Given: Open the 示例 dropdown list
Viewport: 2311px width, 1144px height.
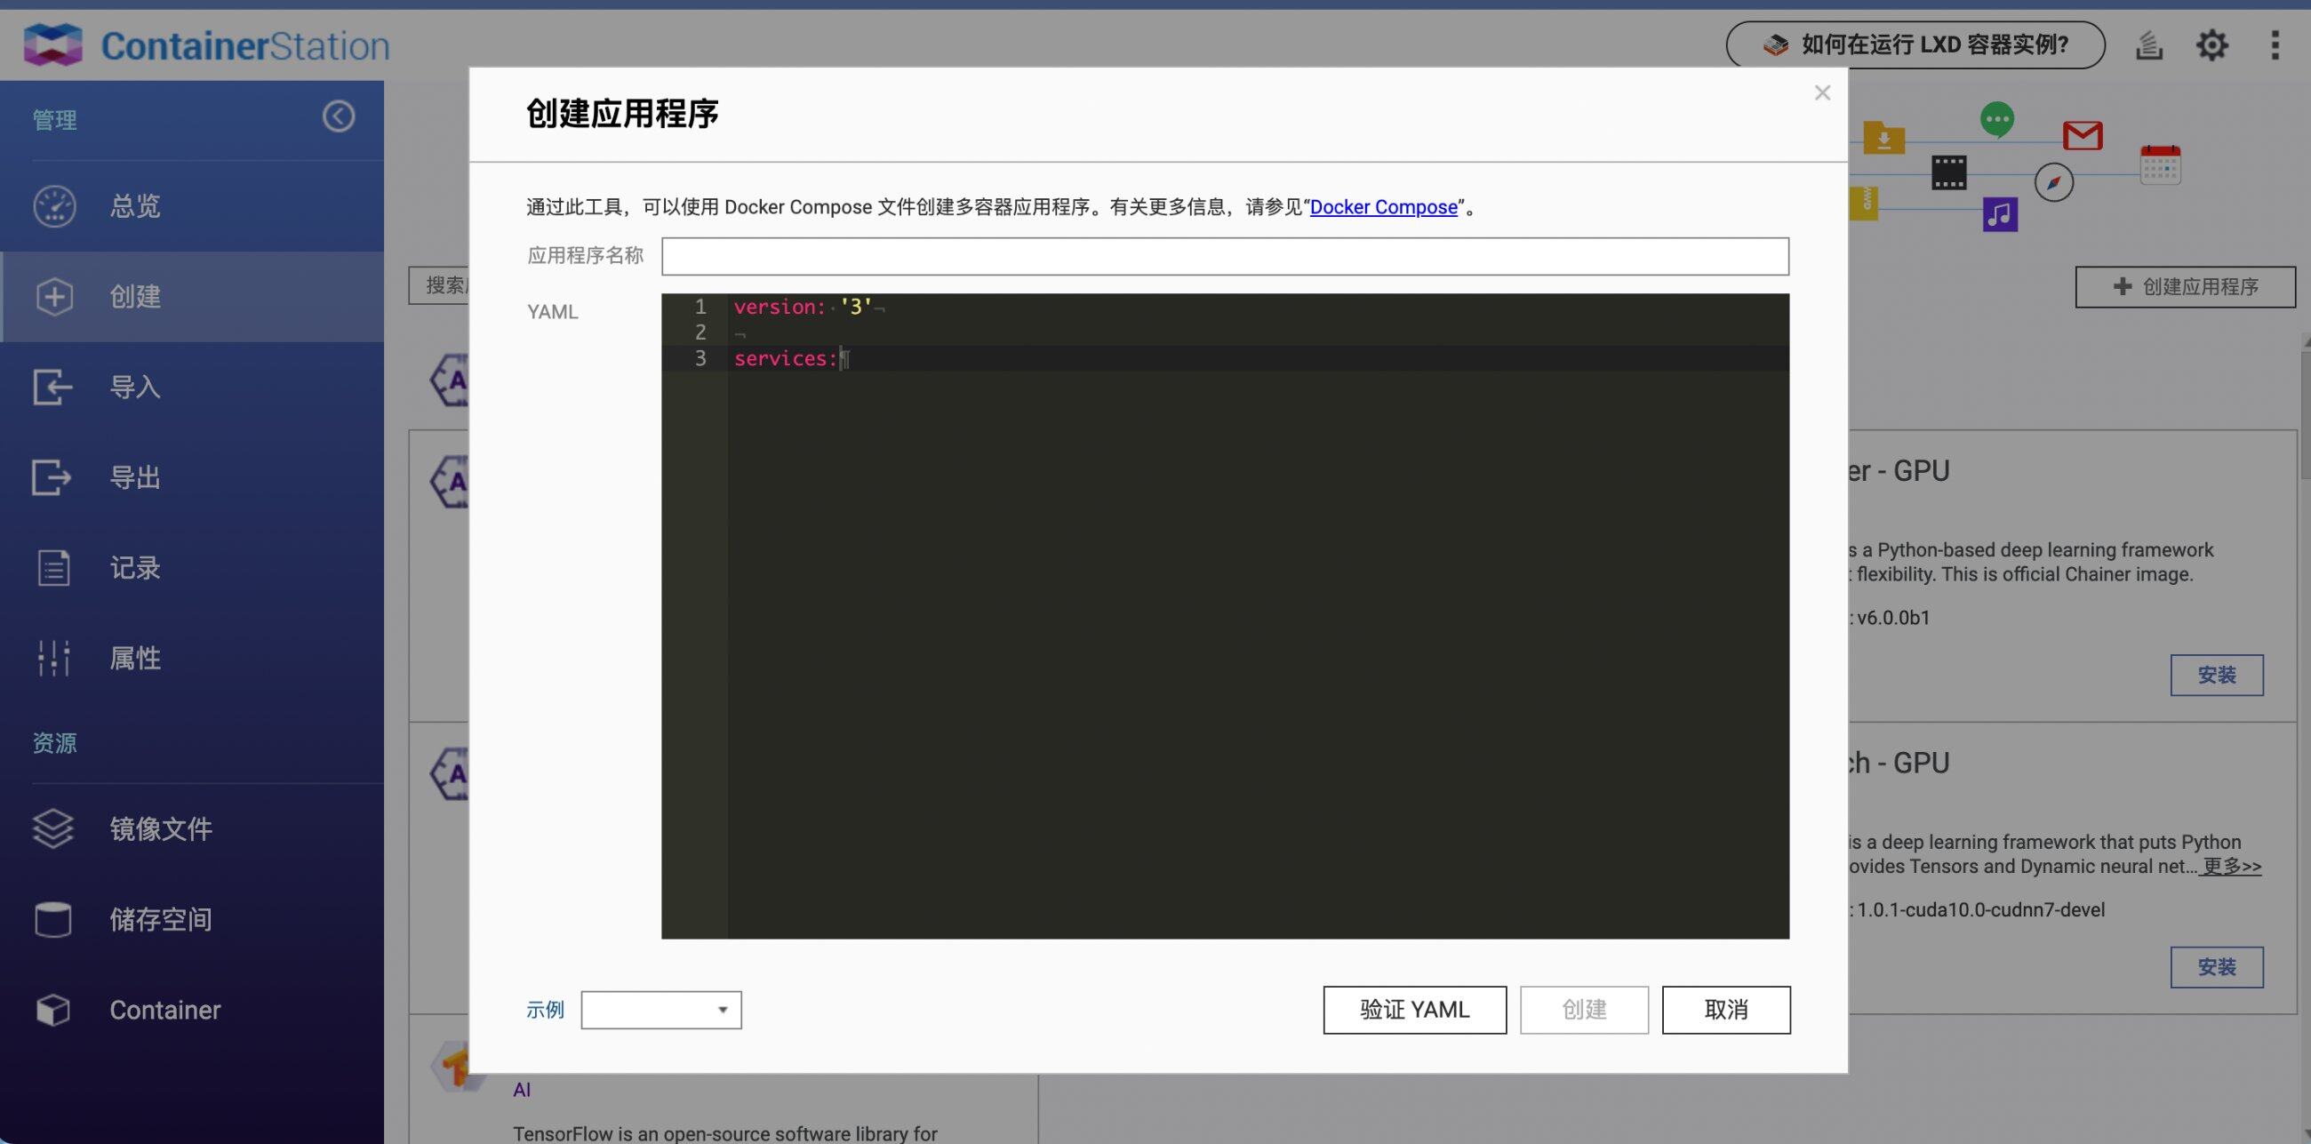Looking at the screenshot, I should [x=661, y=1011].
